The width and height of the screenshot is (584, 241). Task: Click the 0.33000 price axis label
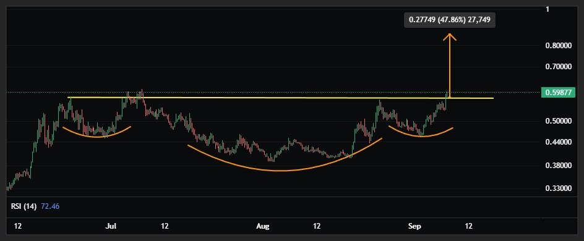(x=557, y=188)
